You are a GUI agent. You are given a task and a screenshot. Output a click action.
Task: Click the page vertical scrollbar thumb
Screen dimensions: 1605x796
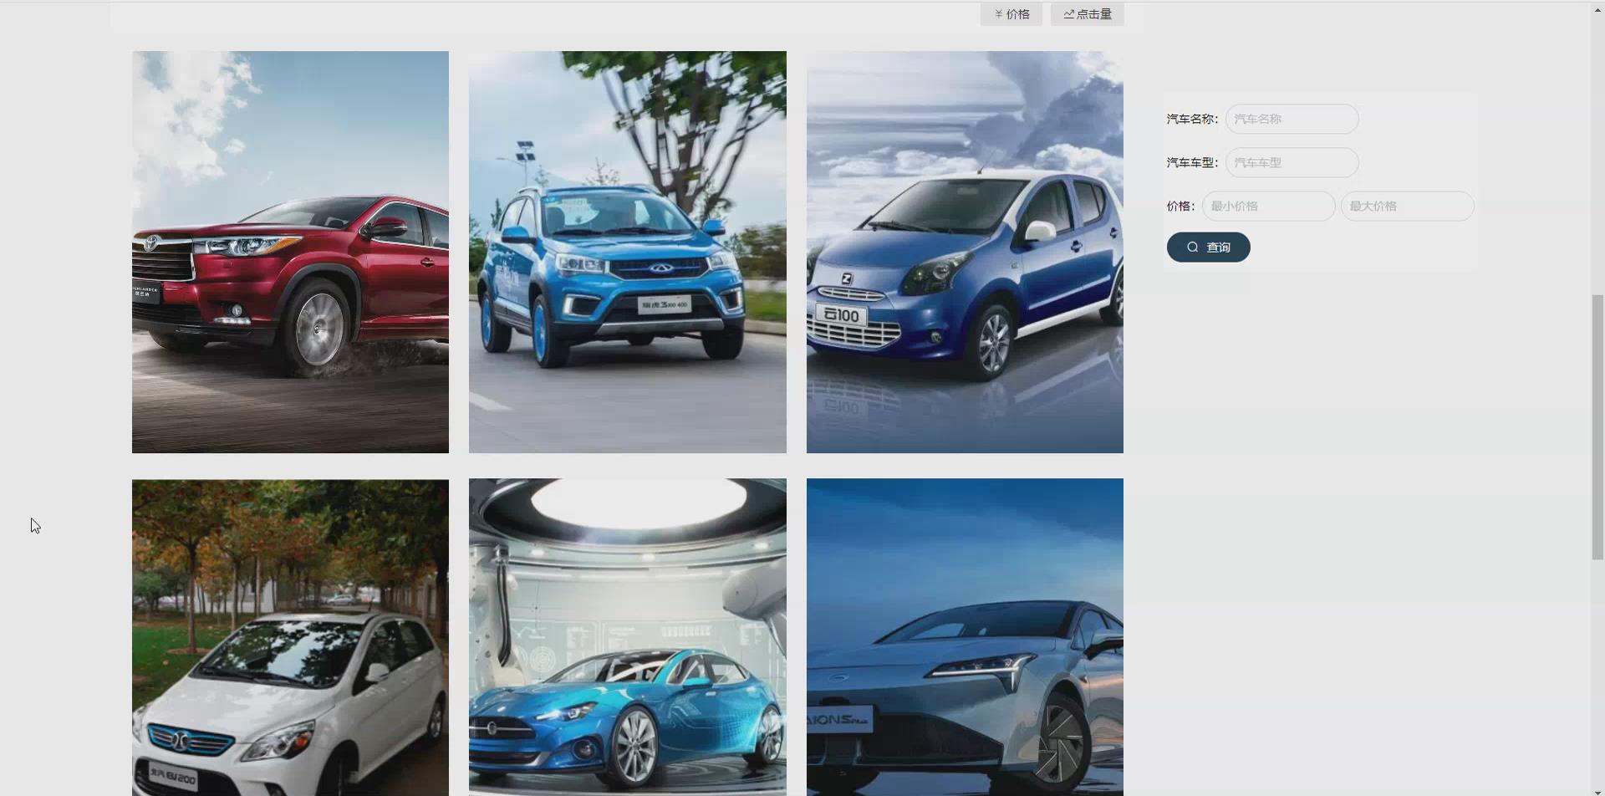1597,426
